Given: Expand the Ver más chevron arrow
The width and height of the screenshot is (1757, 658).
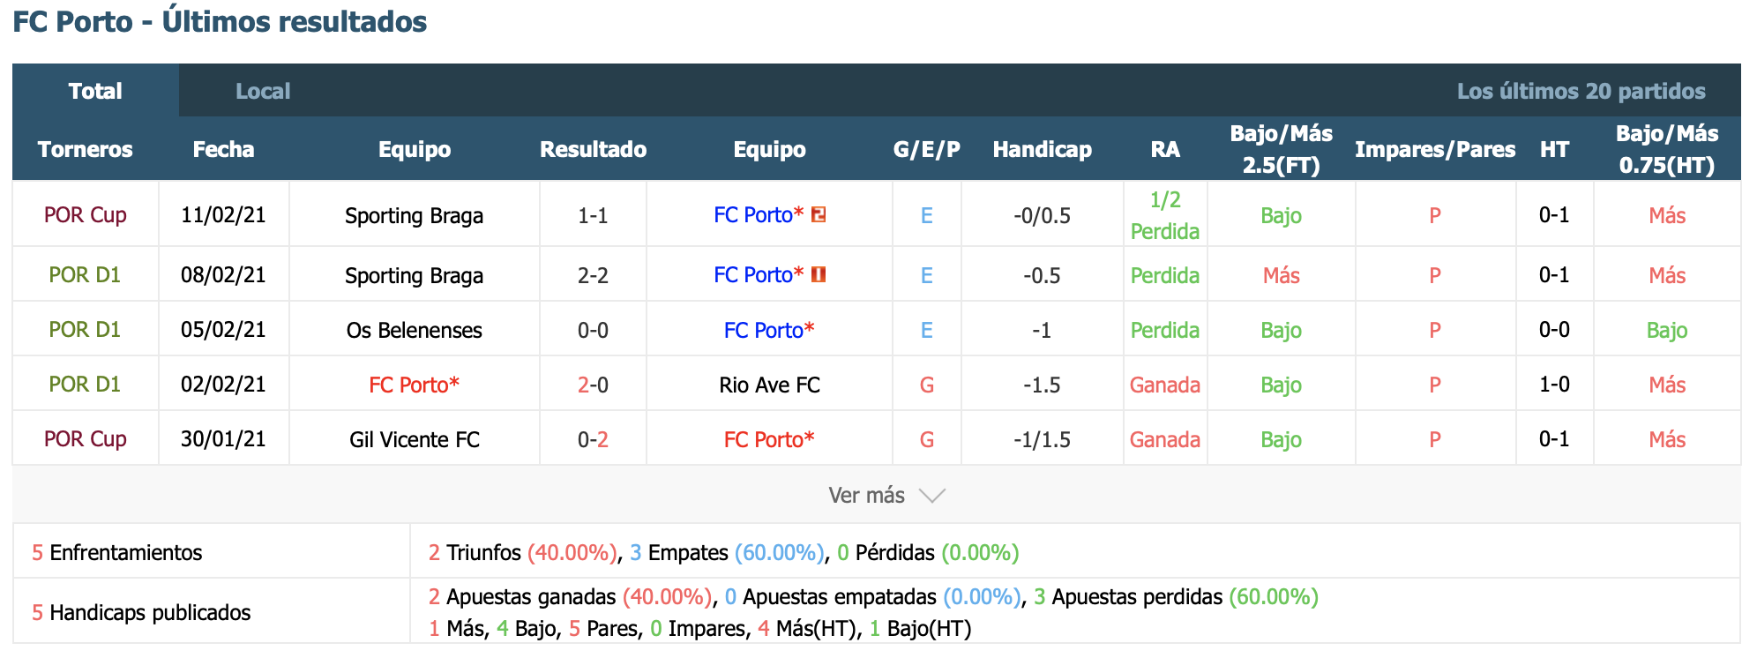Looking at the screenshot, I should click(x=932, y=496).
